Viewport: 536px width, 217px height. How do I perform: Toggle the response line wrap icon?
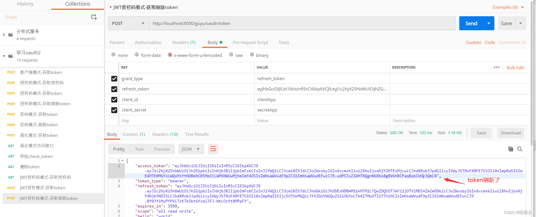(x=213, y=149)
